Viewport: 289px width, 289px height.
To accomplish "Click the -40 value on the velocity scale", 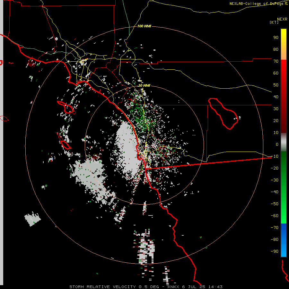I will click(275, 192).
